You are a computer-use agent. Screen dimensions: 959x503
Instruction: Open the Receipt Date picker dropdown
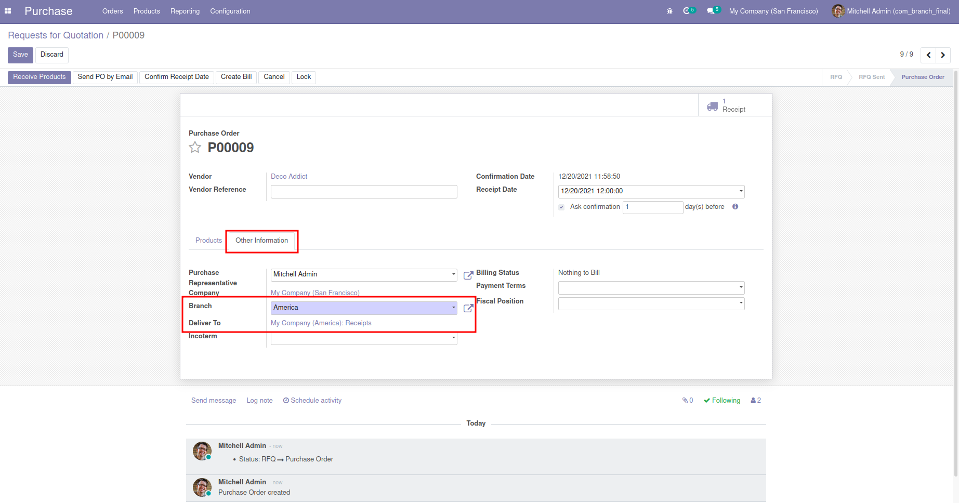point(741,191)
